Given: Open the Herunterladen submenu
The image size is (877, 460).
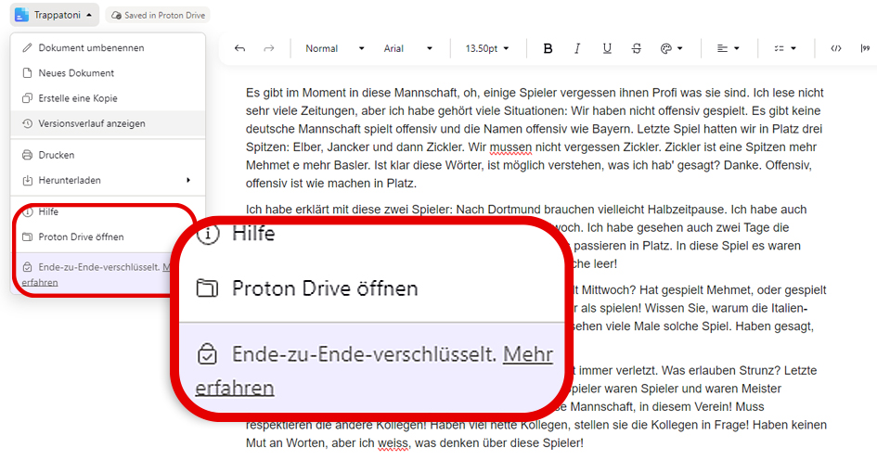Looking at the screenshot, I should tap(108, 180).
